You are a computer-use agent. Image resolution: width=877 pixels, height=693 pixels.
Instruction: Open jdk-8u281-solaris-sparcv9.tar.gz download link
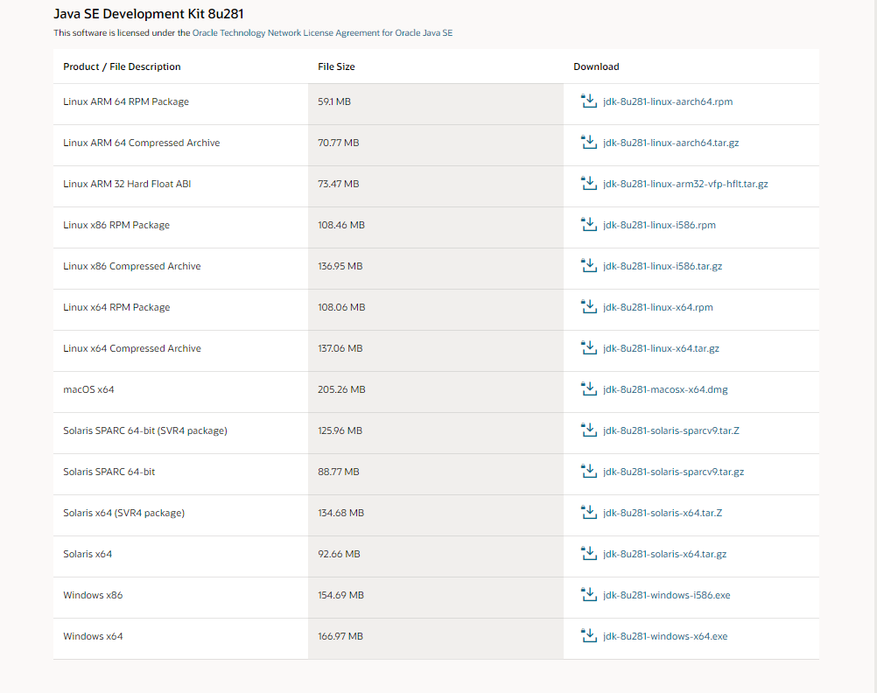point(673,472)
